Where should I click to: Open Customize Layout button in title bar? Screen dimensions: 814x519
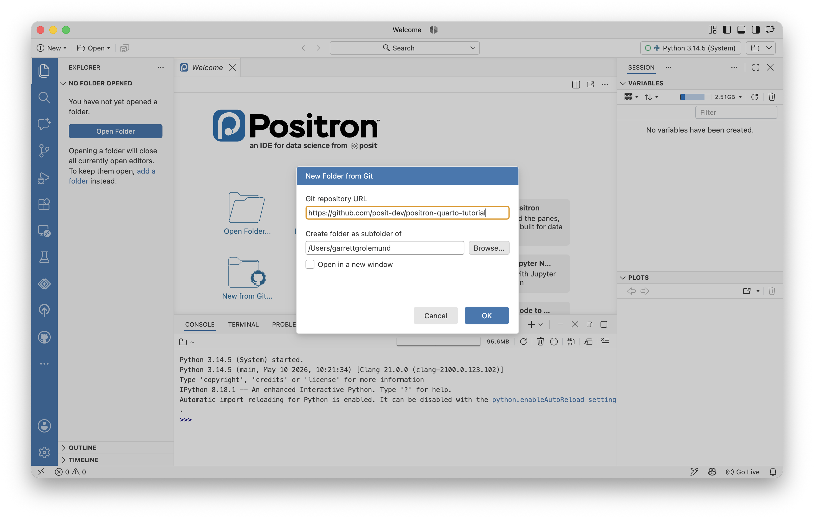(x=712, y=30)
